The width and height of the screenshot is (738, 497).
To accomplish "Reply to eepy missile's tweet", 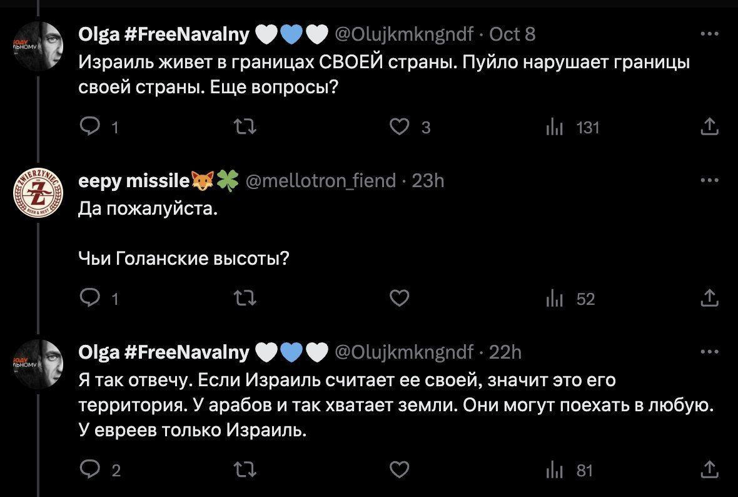I will click(x=92, y=299).
